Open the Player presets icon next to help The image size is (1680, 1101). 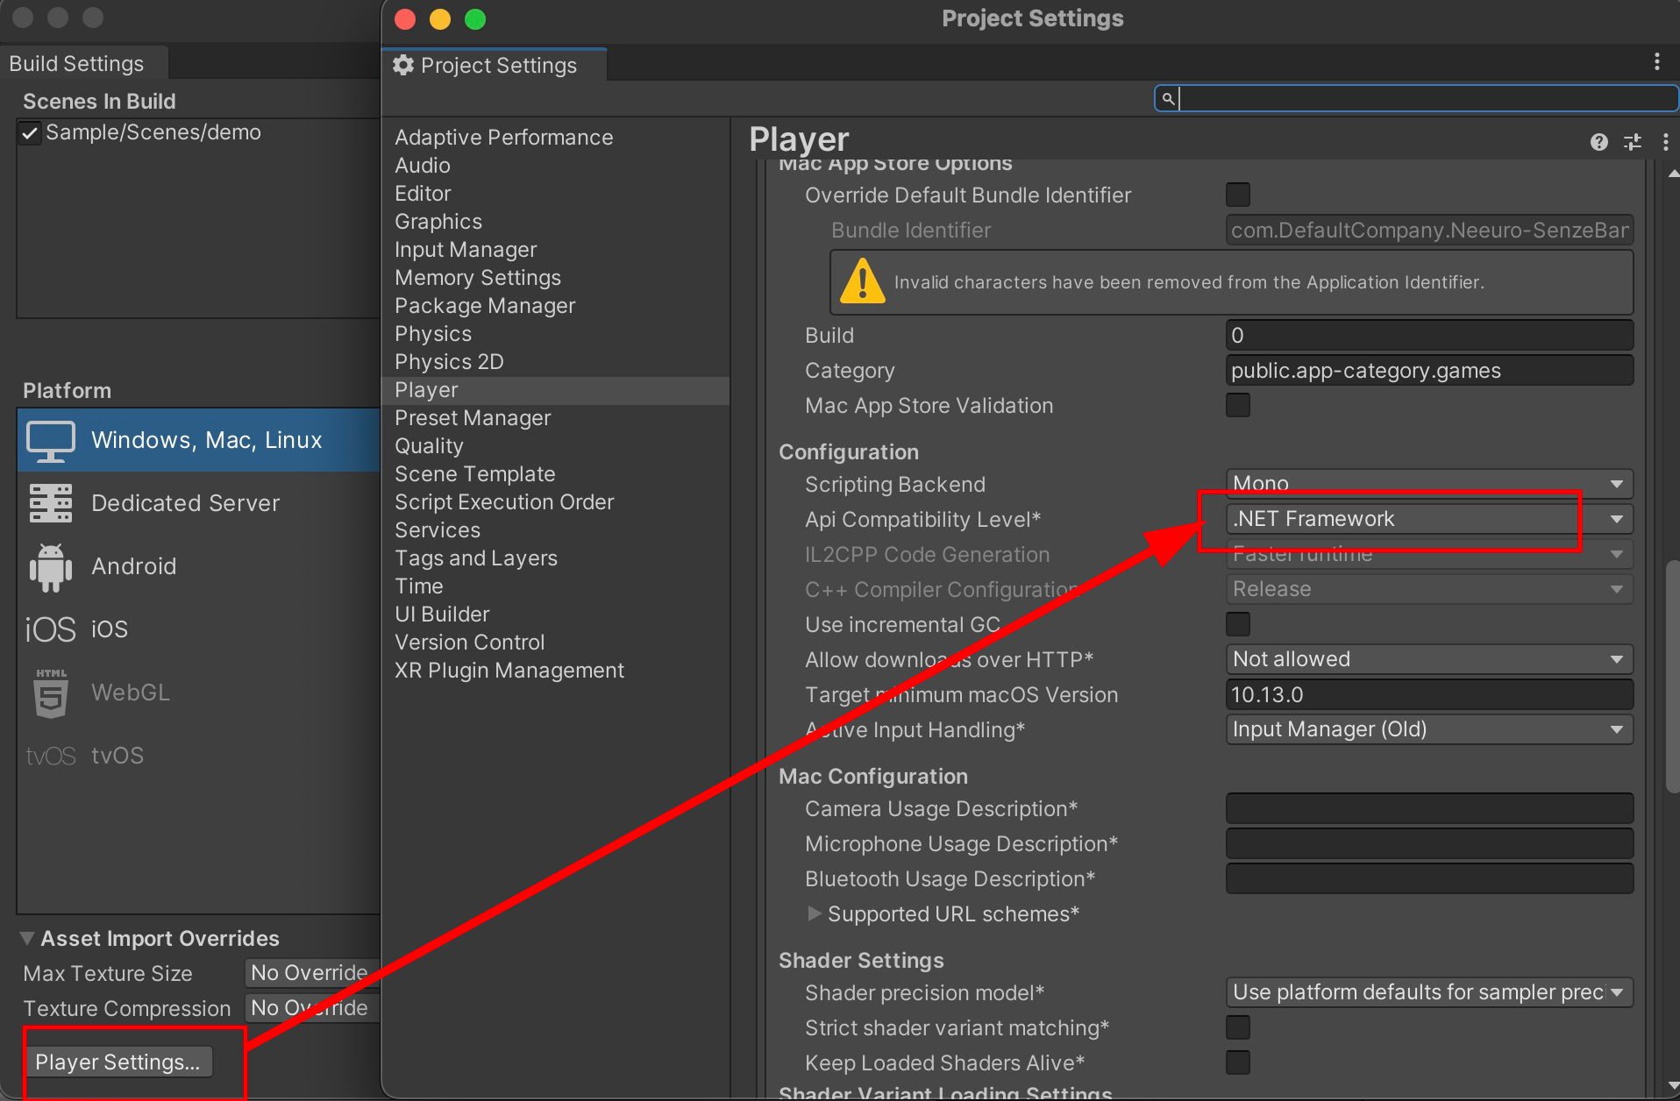click(x=1631, y=141)
